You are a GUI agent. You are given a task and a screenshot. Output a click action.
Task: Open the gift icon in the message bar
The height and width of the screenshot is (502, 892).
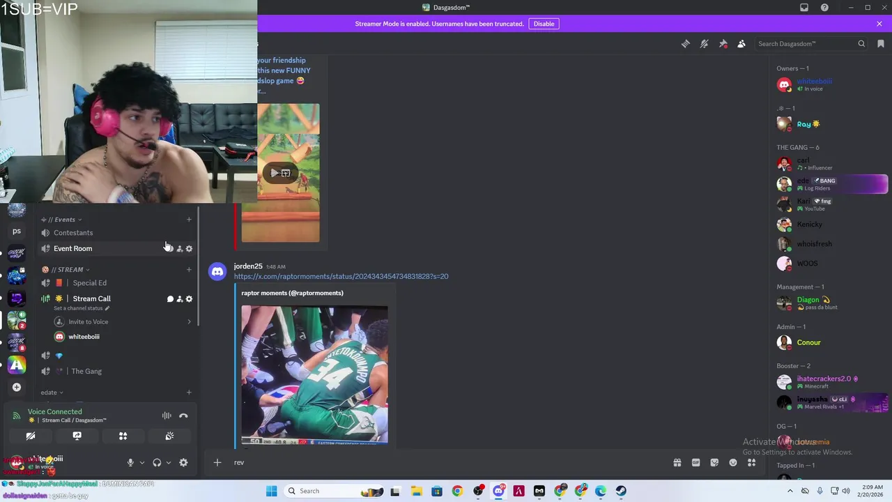(x=677, y=462)
